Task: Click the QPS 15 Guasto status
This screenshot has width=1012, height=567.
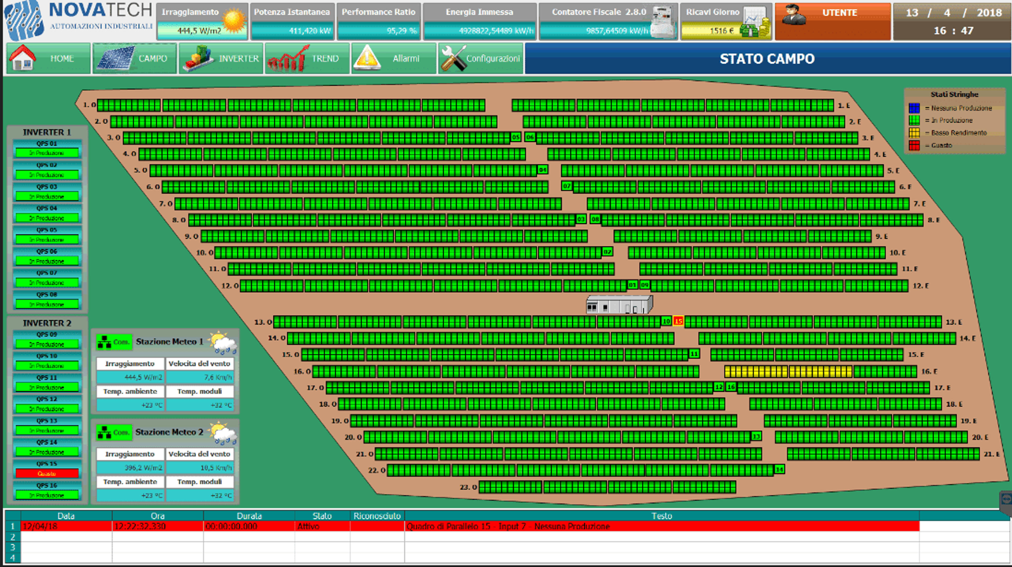Action: click(x=47, y=474)
